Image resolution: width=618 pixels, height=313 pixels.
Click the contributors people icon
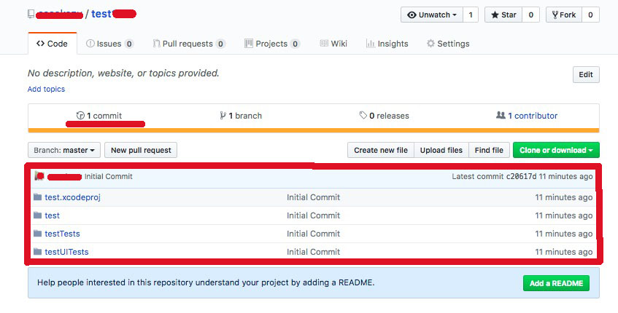click(501, 115)
